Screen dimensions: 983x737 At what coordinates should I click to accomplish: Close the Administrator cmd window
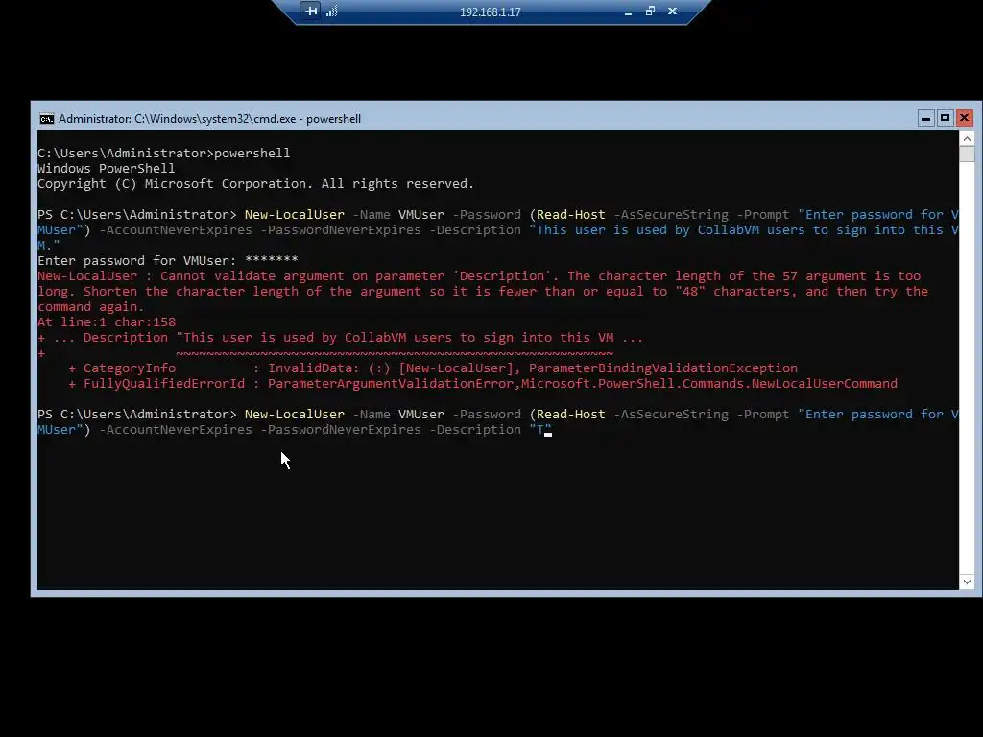click(x=964, y=118)
